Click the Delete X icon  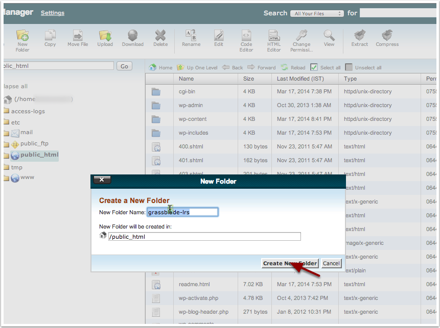pyautogui.click(x=160, y=36)
